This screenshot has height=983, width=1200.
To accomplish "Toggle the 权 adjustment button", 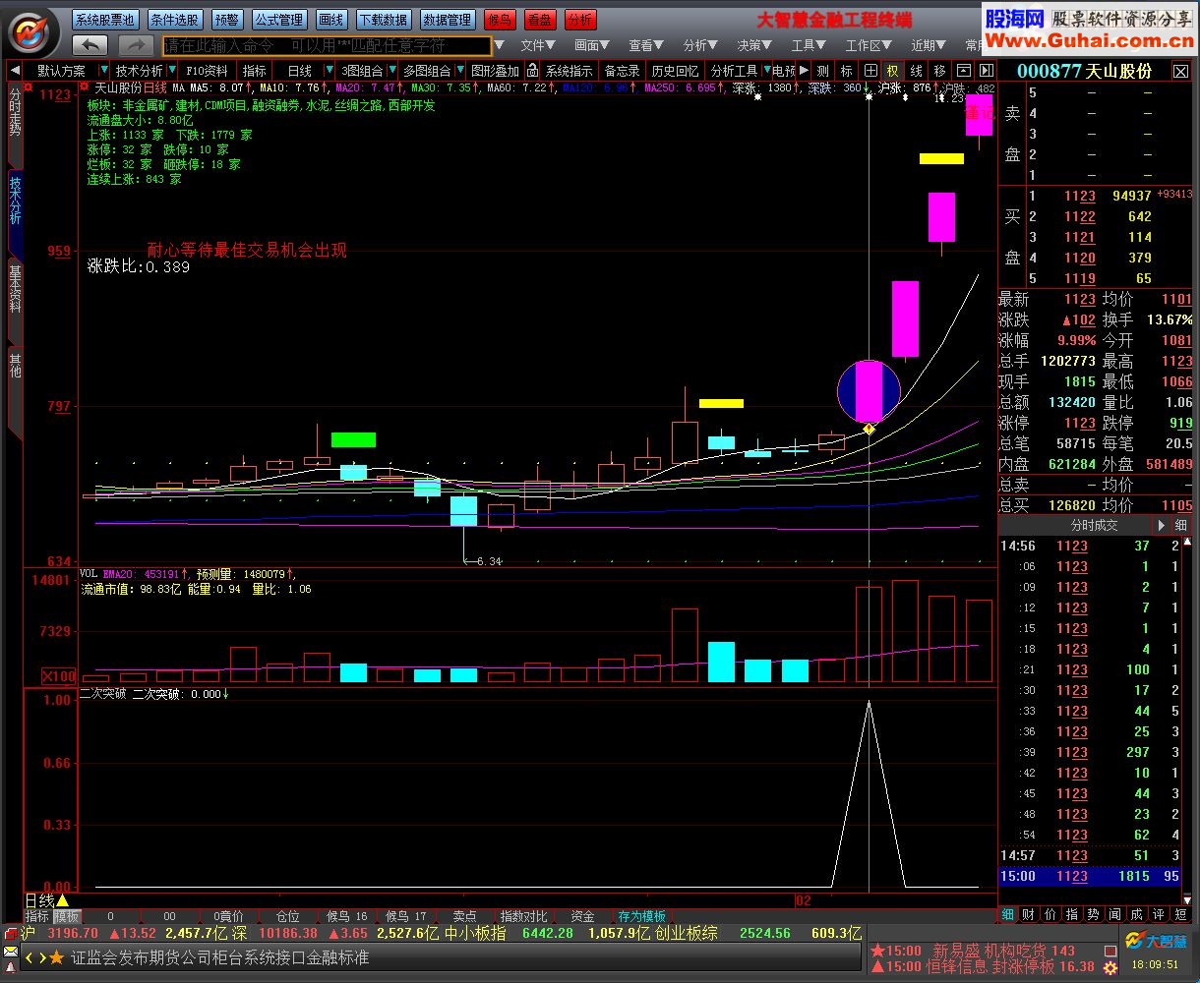I will (x=892, y=71).
